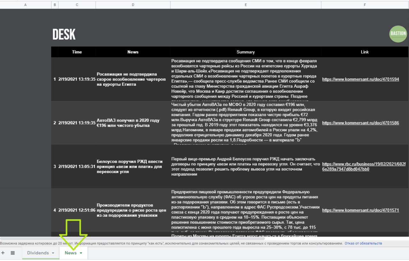This screenshot has width=409, height=261.
Task: Select the summary starting "Чистый убыток АвтоВАЗа по МСФО"
Action: click(246, 123)
